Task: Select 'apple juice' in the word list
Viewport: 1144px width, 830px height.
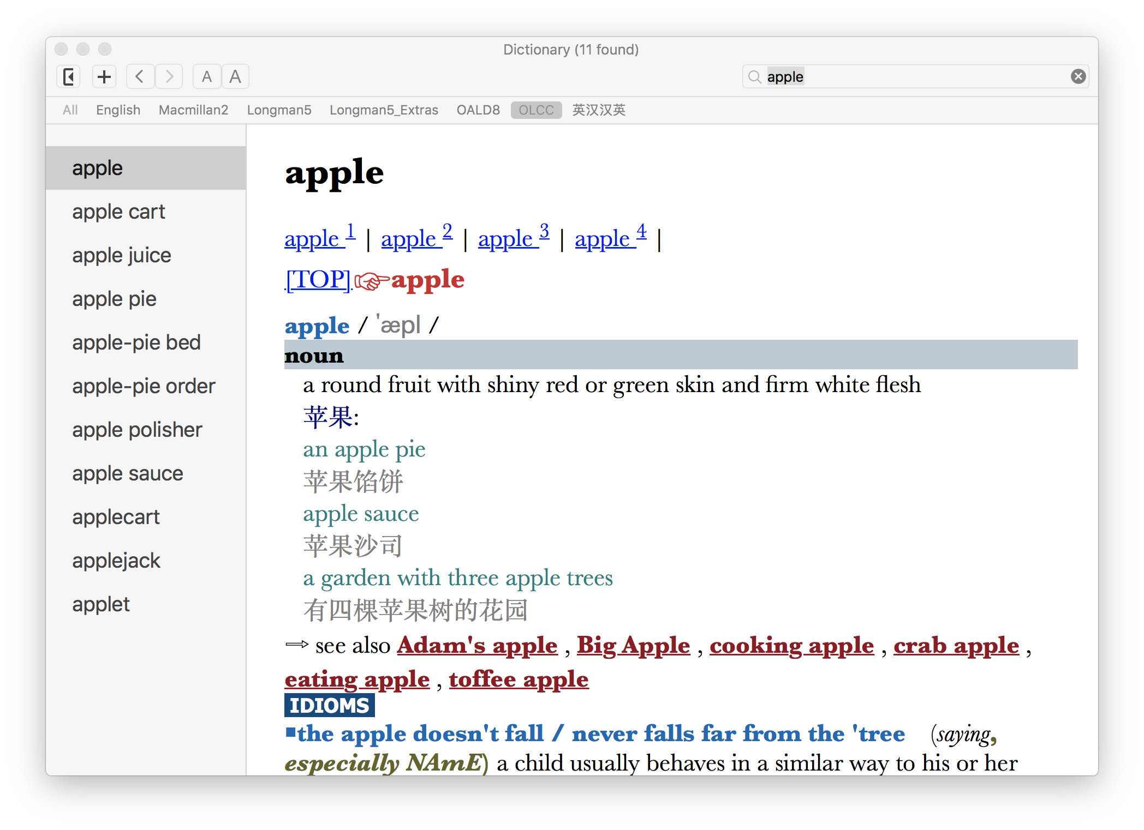Action: 122,255
